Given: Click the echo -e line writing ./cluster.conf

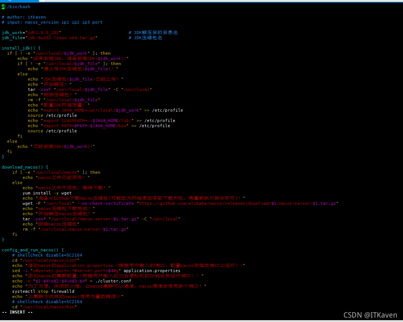Looking at the screenshot, I should pyautogui.click(x=72, y=281).
